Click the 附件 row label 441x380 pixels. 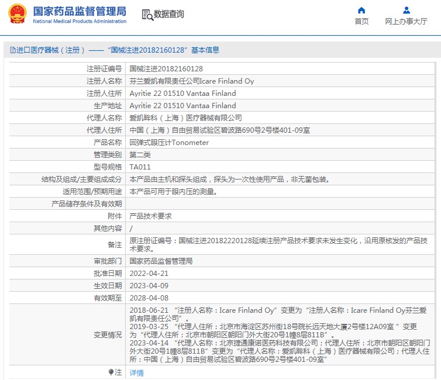point(115,216)
